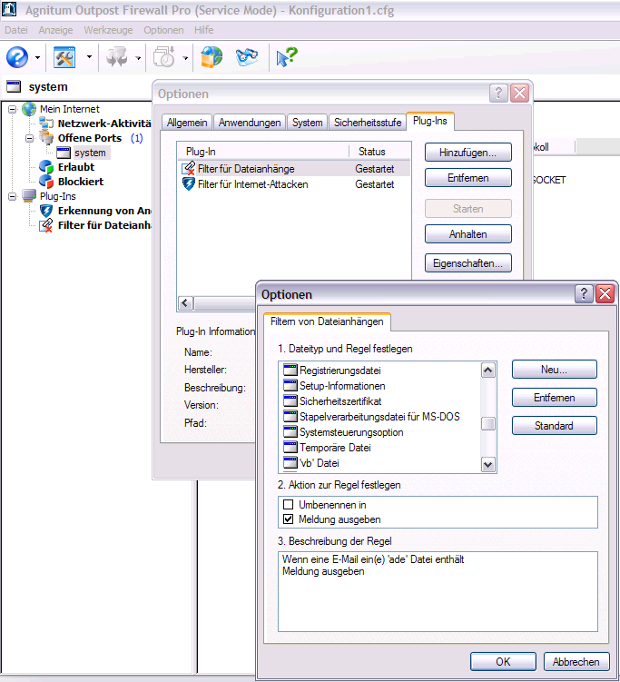This screenshot has height=682, width=620.
Task: Click the Sicherheitszertifikat file type icon
Action: click(x=290, y=400)
